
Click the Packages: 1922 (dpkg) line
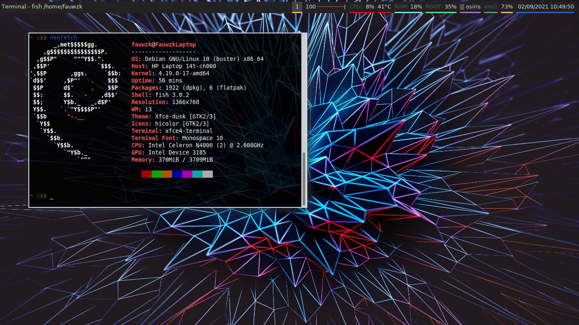click(x=189, y=88)
